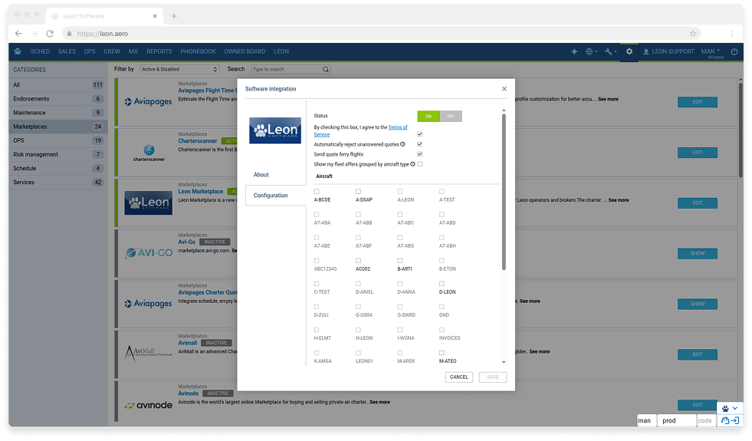Open the SCHED menu
Screen dimensions: 752x441
(x=41, y=51)
